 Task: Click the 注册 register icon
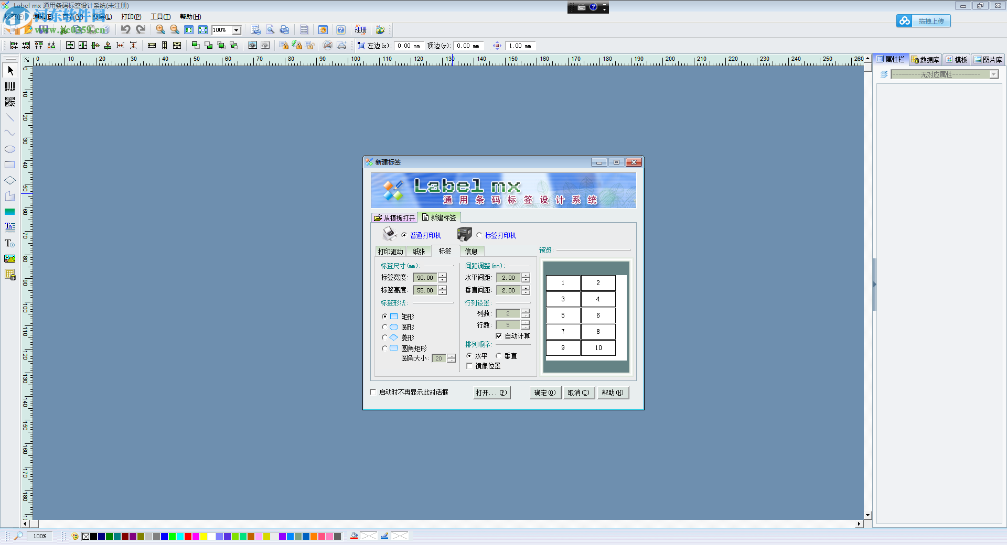(x=361, y=30)
